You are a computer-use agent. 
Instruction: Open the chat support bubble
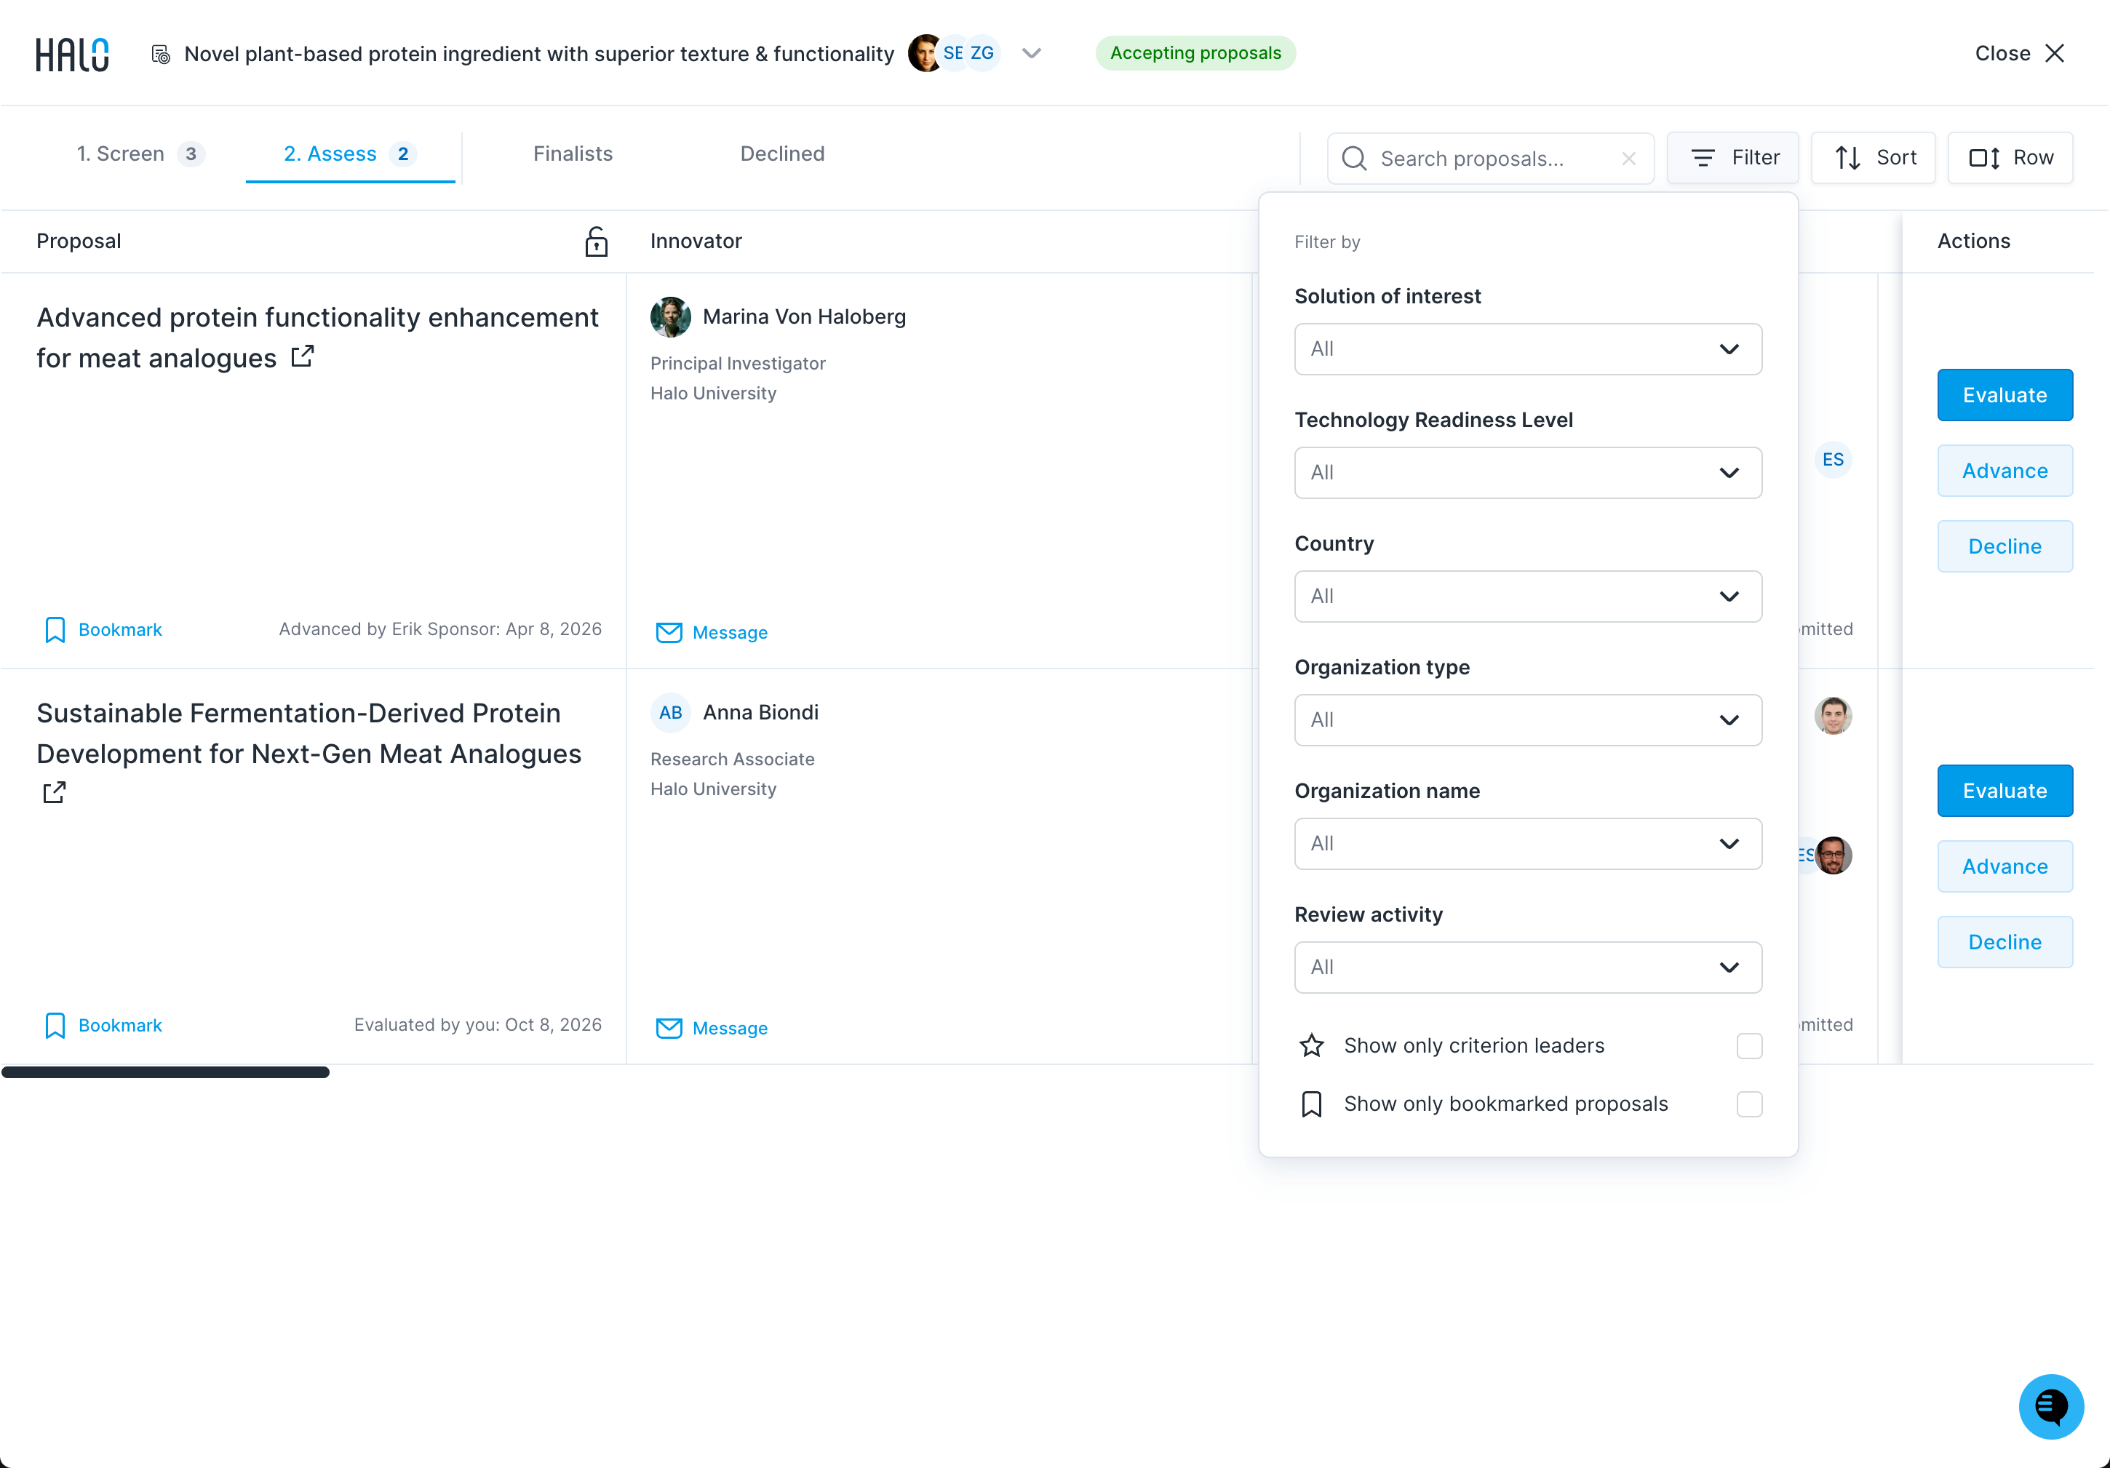tap(2050, 1406)
